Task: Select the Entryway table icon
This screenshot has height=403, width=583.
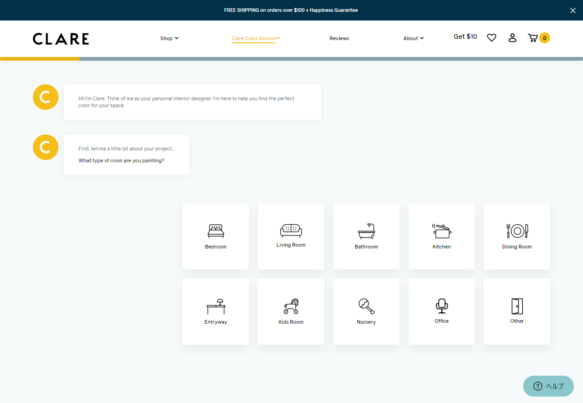Action: [x=215, y=306]
